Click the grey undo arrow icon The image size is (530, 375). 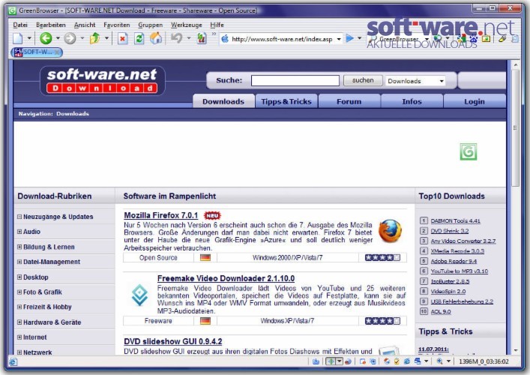coord(176,38)
